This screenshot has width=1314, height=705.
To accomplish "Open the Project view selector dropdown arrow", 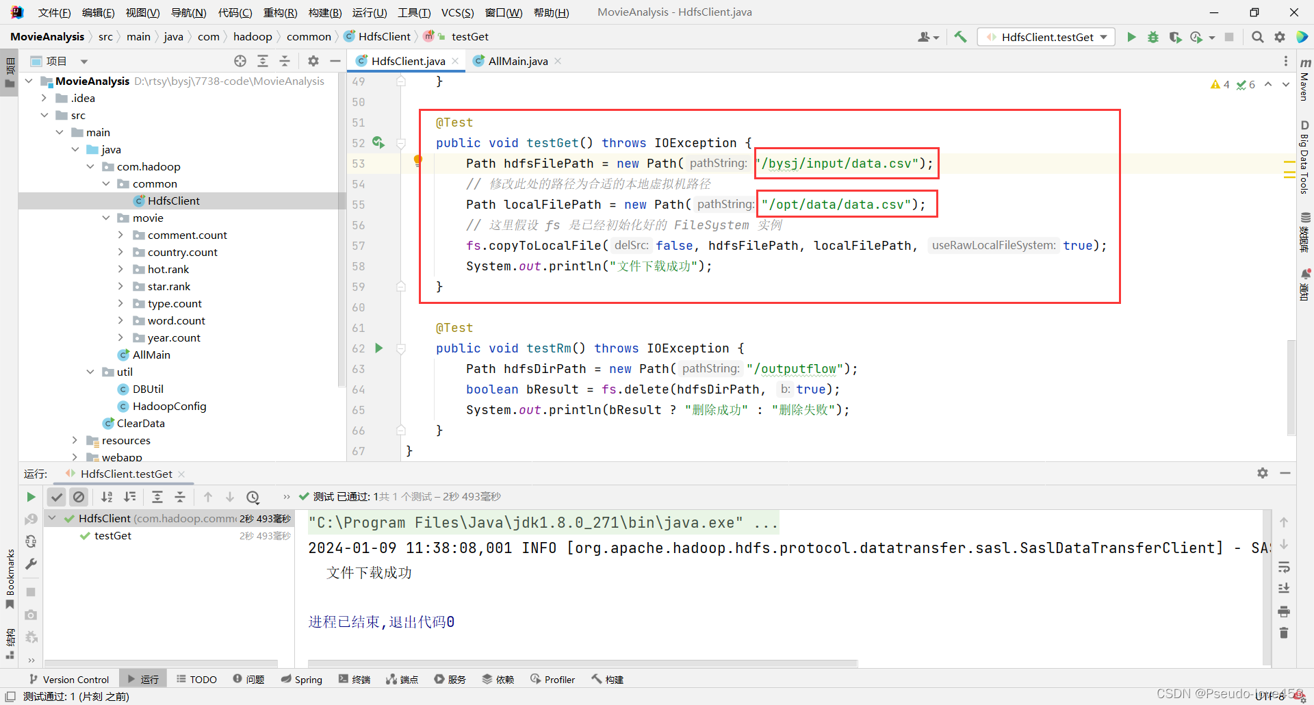I will pos(84,62).
